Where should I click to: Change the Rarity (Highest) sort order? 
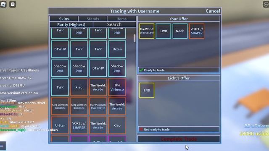point(71,24)
